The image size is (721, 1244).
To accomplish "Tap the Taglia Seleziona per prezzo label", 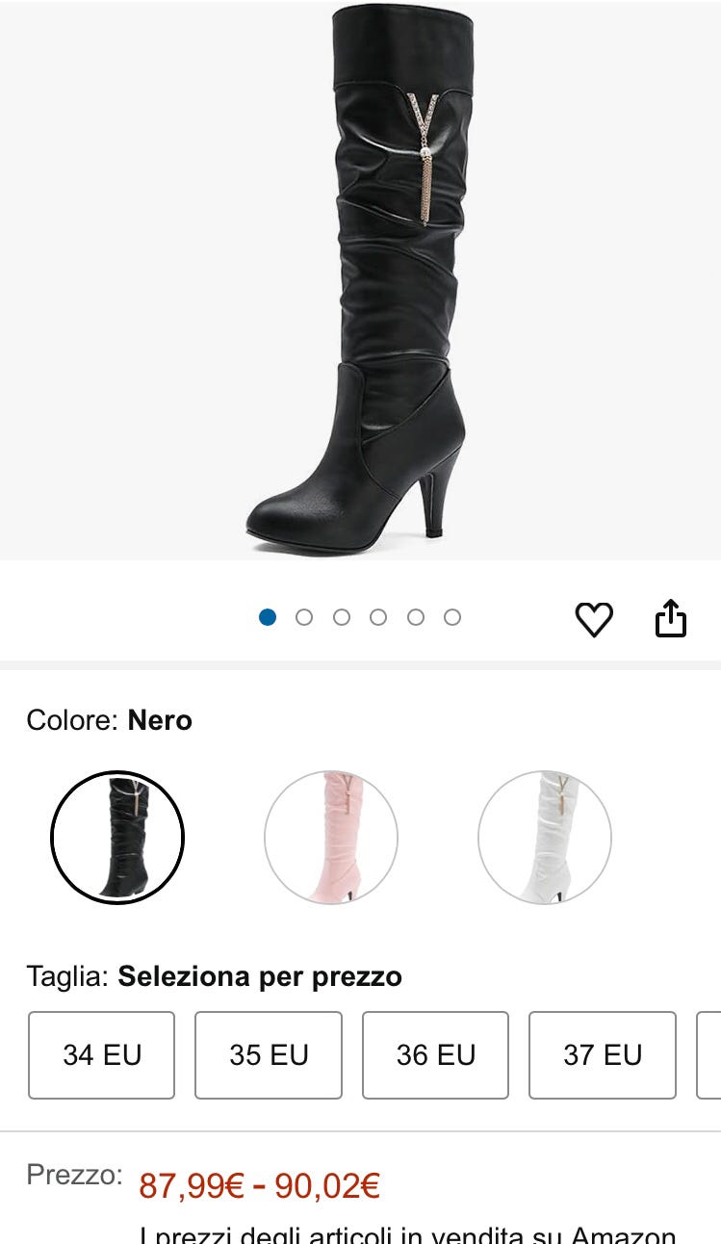I will click(215, 976).
